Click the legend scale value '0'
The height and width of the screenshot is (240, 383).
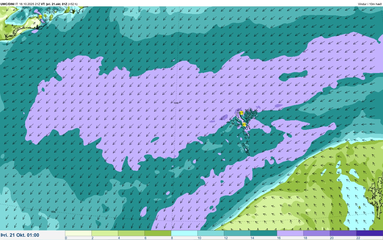point(66,238)
